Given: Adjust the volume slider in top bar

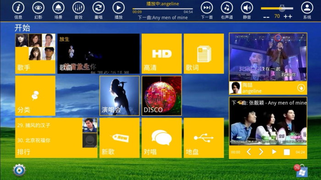Looking at the screenshot, I should [x=277, y=8].
